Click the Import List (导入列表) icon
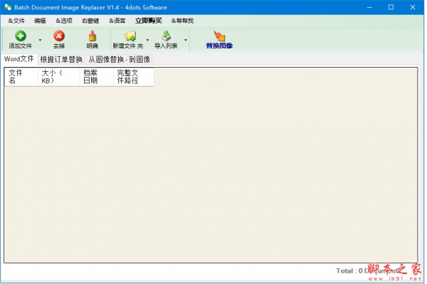 pos(166,36)
